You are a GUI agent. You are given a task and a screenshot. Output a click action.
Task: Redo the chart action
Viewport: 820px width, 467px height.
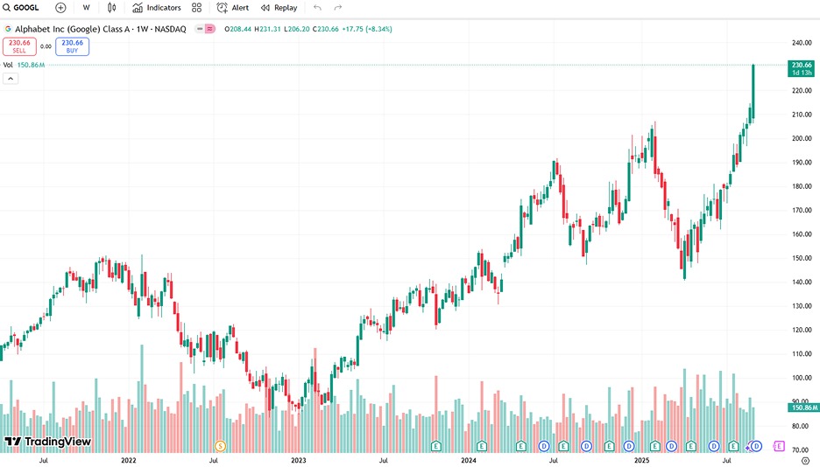(338, 8)
